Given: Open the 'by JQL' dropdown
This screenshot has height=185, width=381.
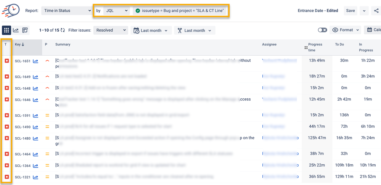Looking at the screenshot, I should (116, 11).
